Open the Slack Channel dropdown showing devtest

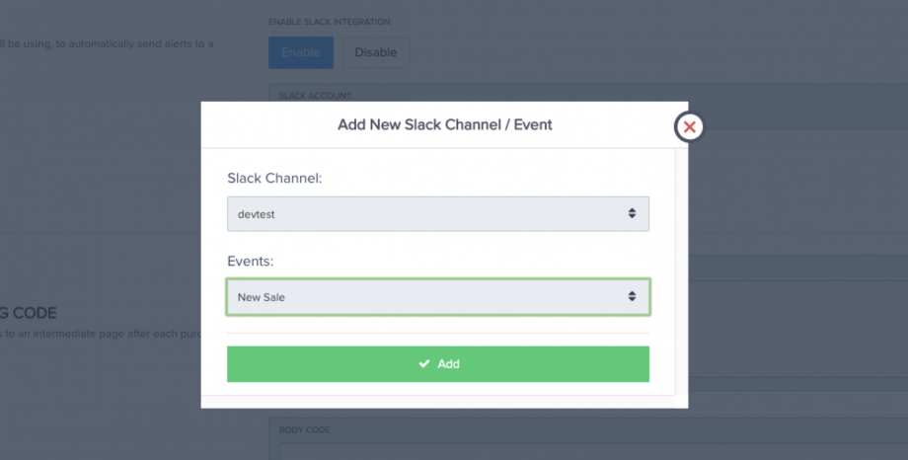438,214
